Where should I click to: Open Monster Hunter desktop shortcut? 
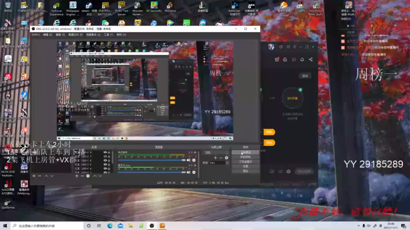tap(138, 9)
